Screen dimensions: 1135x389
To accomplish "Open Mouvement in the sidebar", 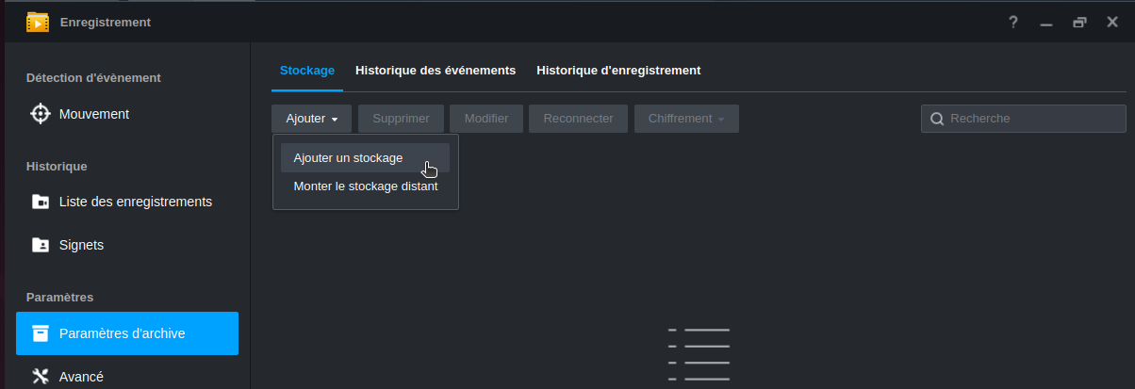I will click(127, 114).
